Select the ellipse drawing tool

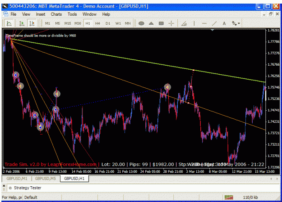click(x=141, y=23)
